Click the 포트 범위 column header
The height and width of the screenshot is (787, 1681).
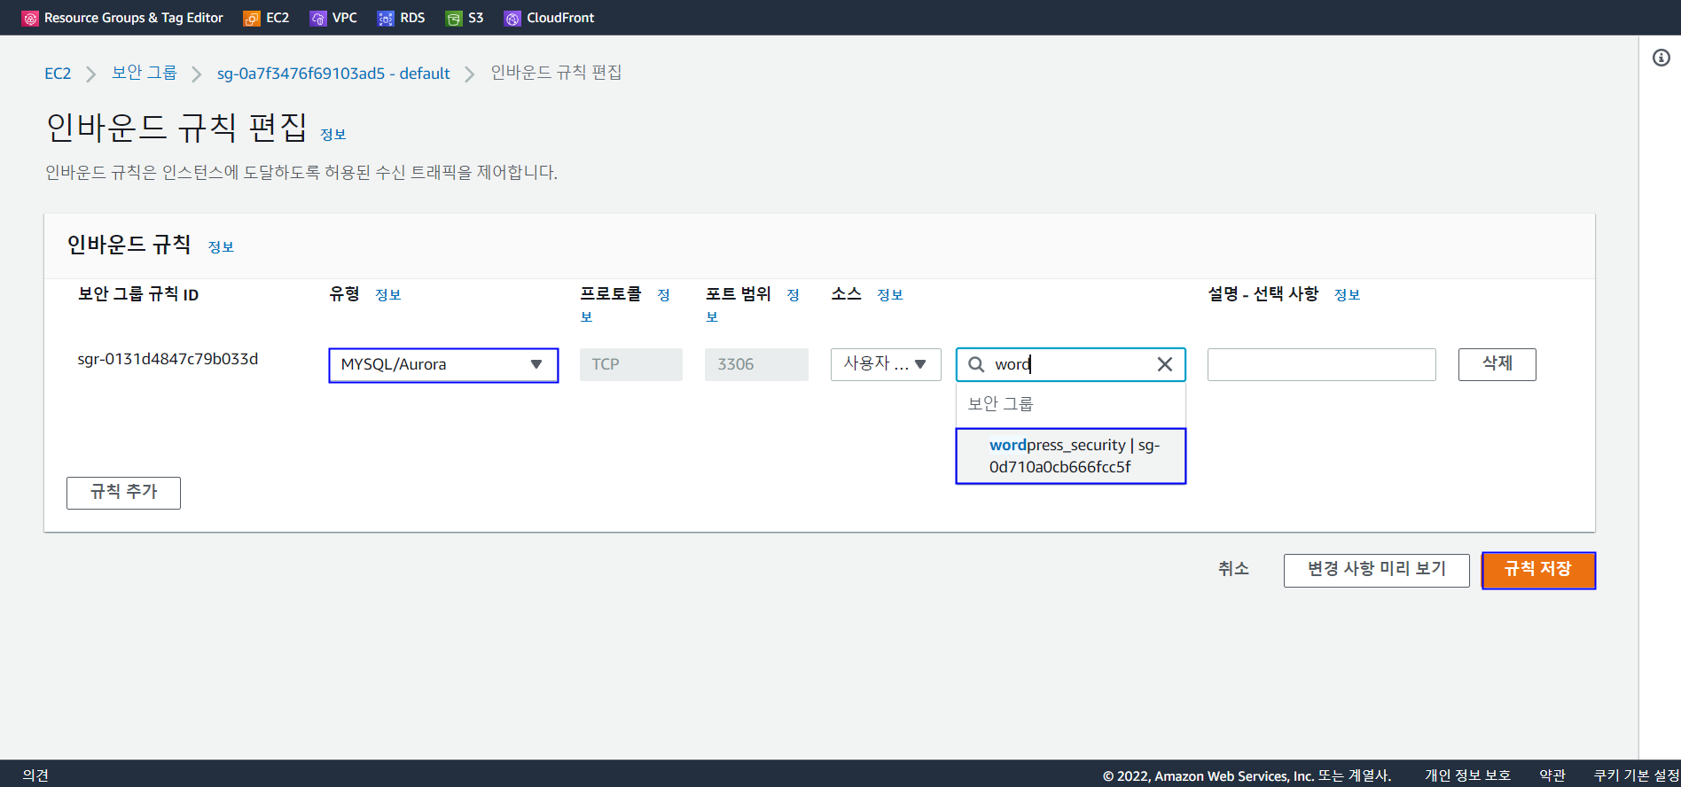point(739,294)
